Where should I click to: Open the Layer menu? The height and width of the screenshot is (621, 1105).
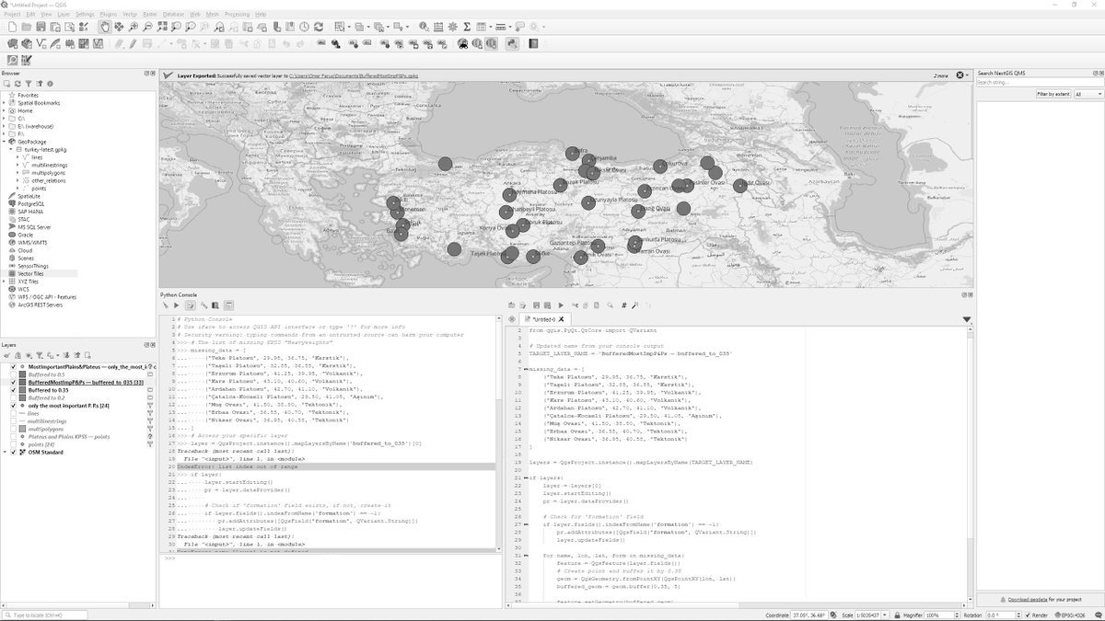tap(64, 15)
